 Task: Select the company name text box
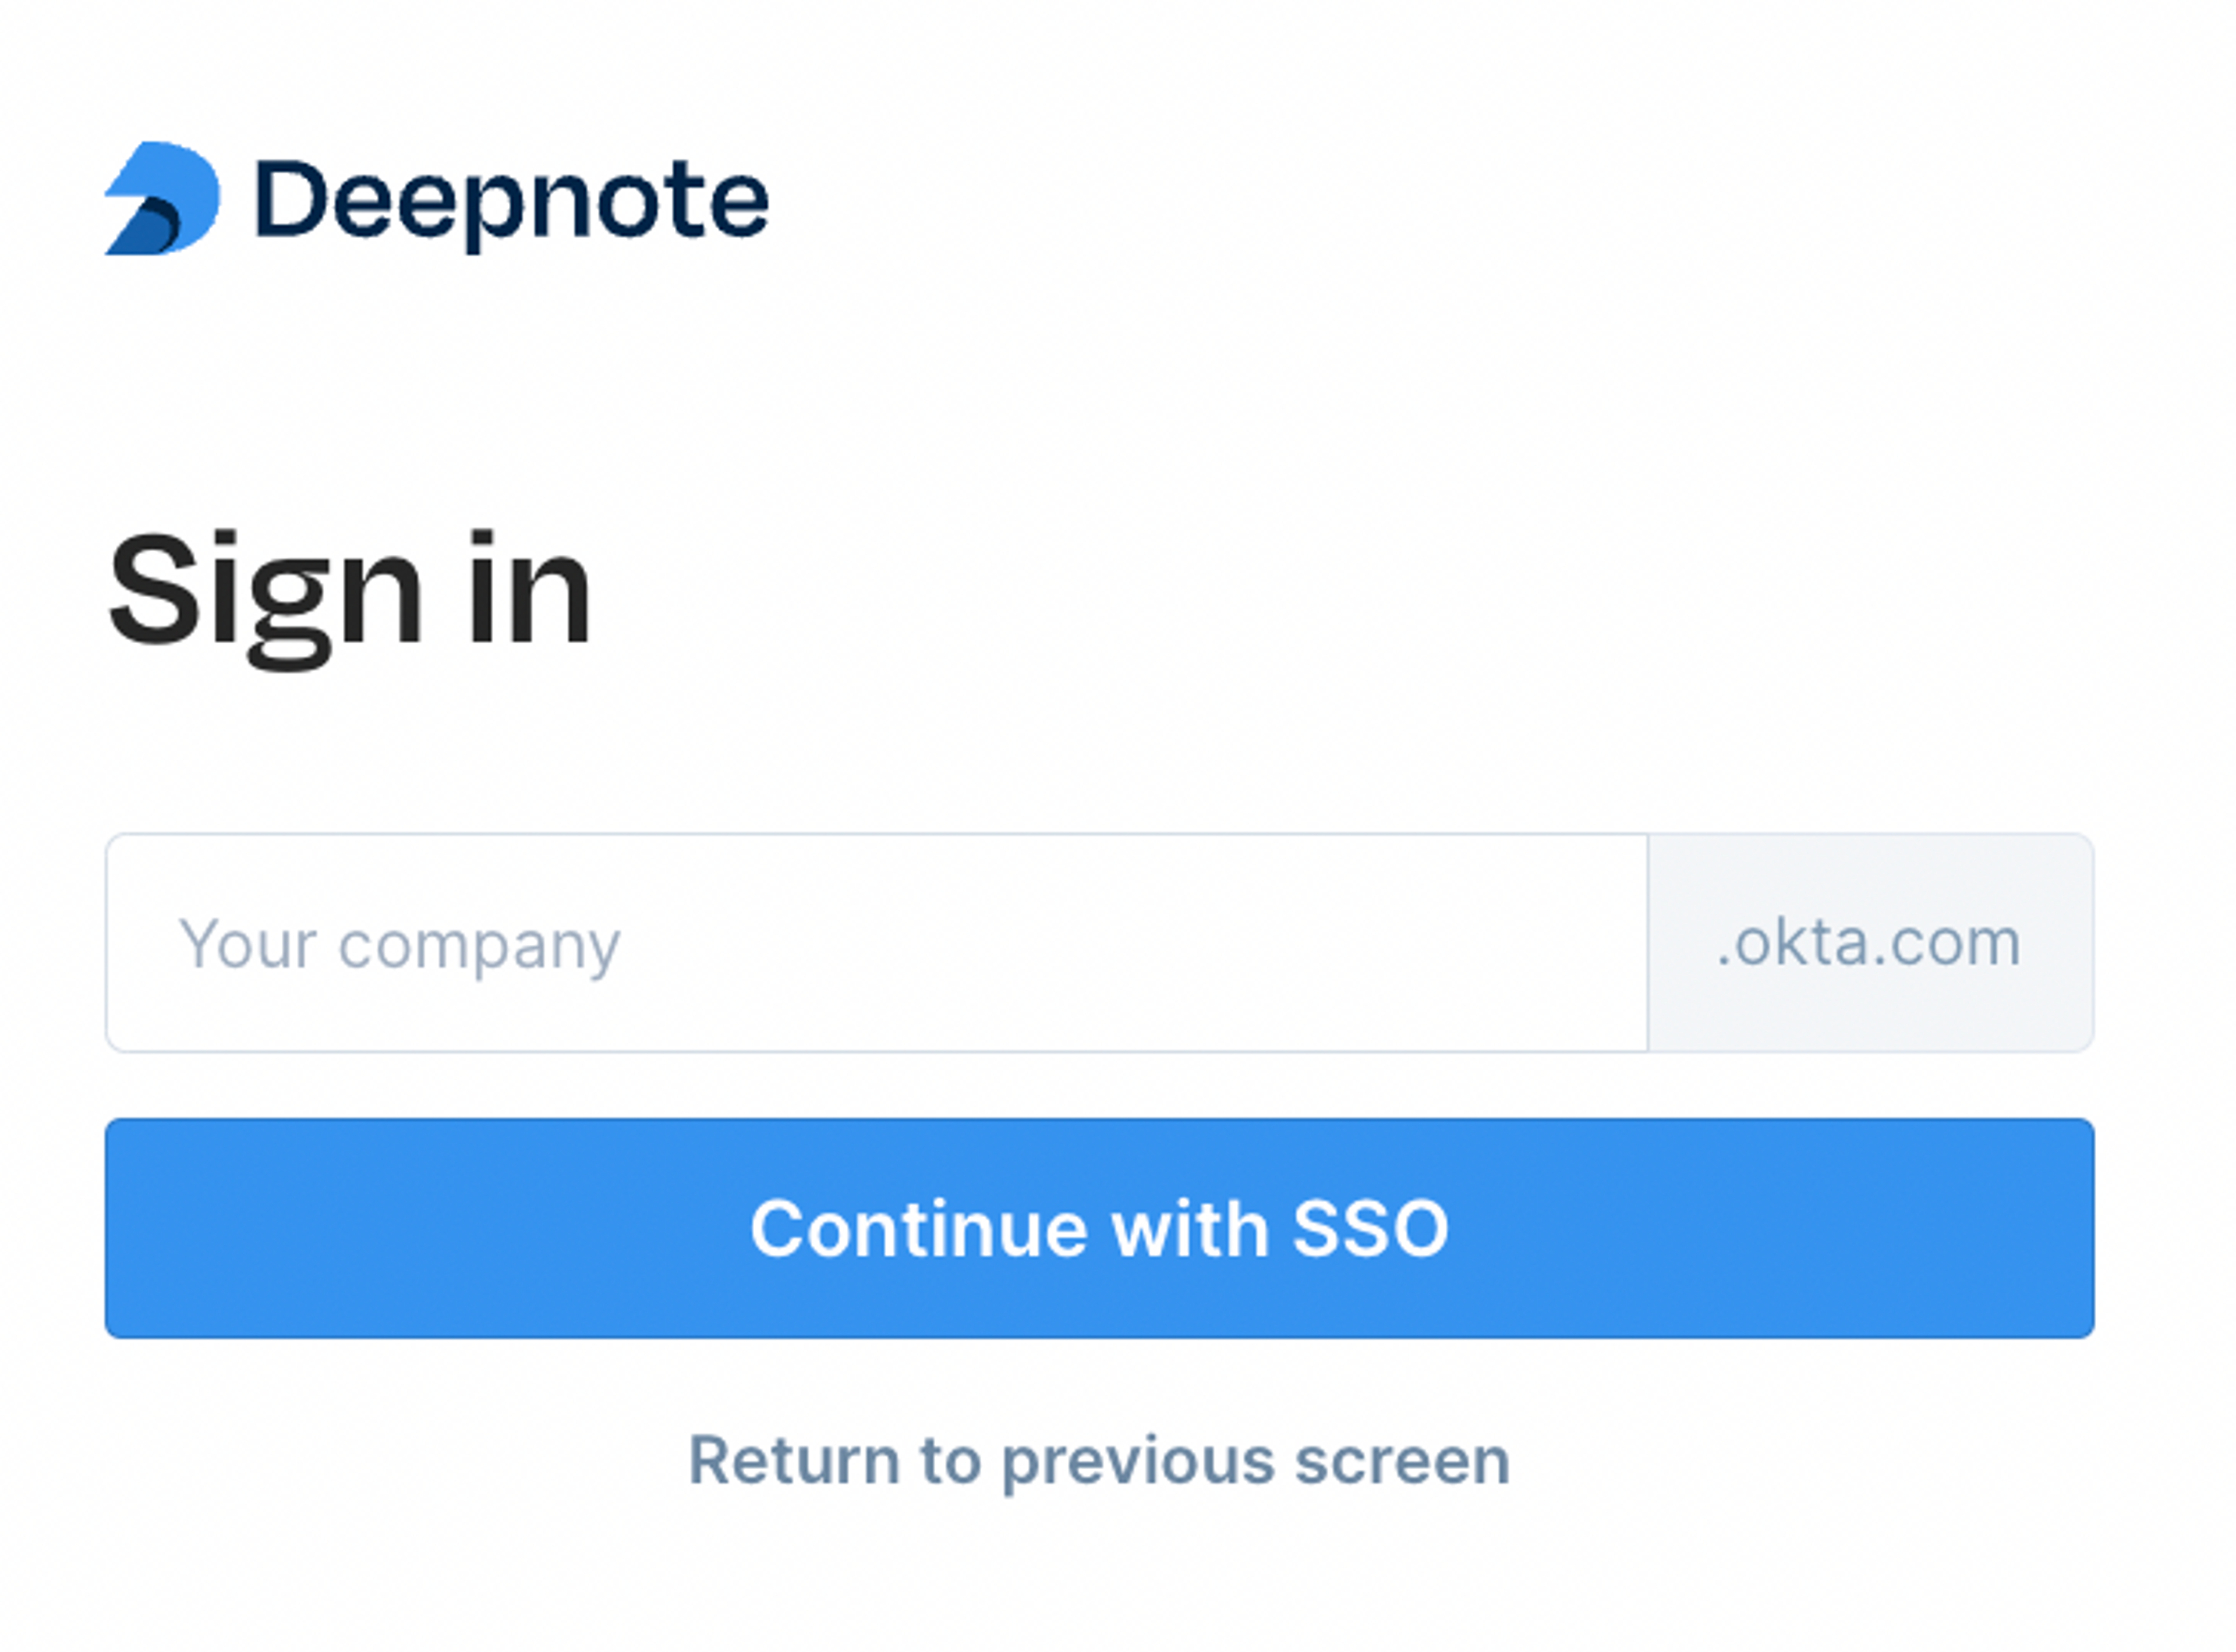tap(876, 943)
